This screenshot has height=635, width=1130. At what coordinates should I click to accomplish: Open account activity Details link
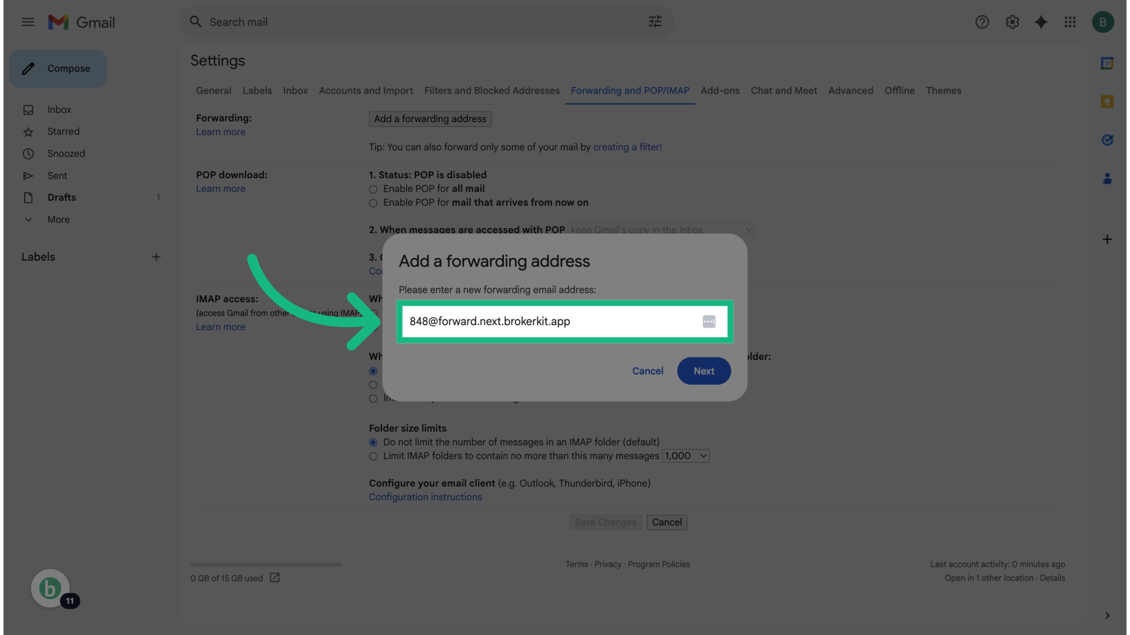click(x=1052, y=579)
